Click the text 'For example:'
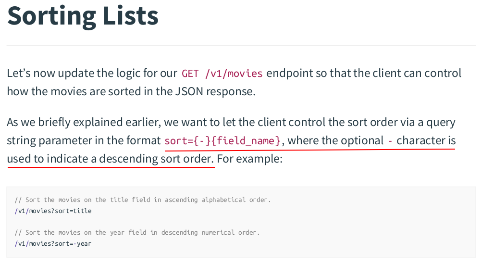The width and height of the screenshot is (482, 265). [249, 159]
